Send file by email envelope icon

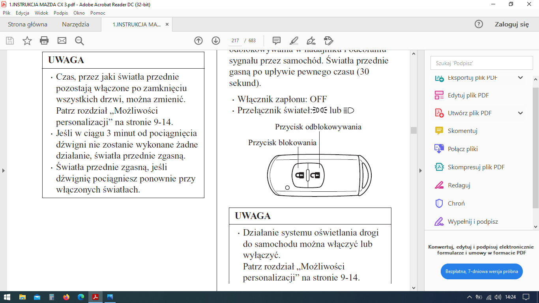[62, 41]
